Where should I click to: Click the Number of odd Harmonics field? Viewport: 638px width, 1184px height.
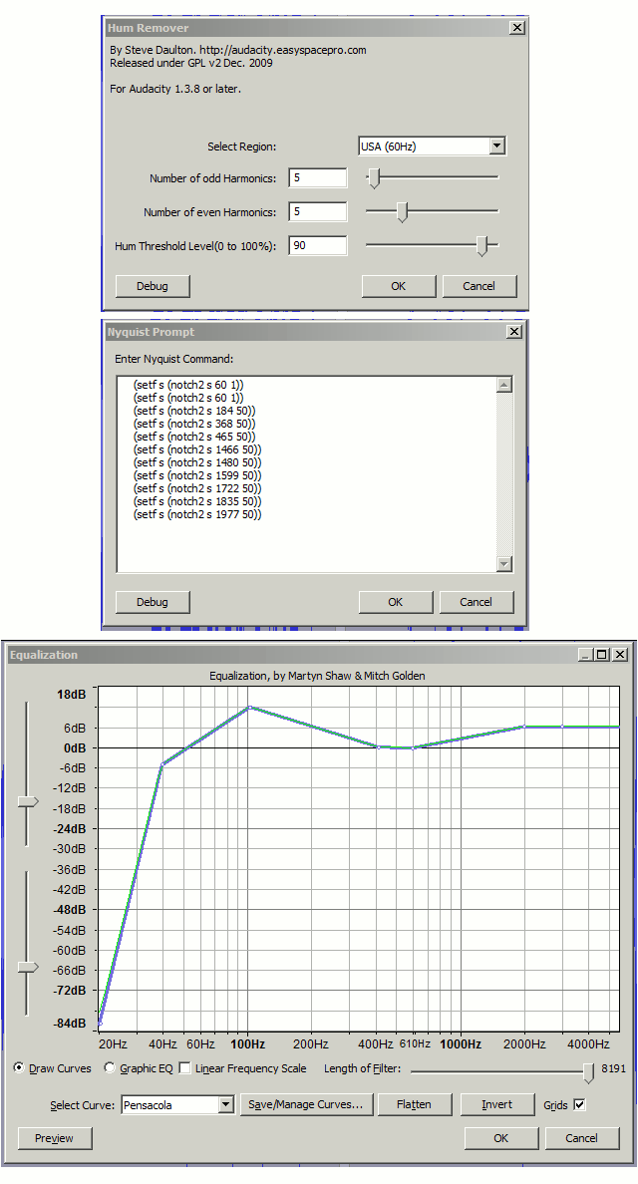click(x=318, y=177)
